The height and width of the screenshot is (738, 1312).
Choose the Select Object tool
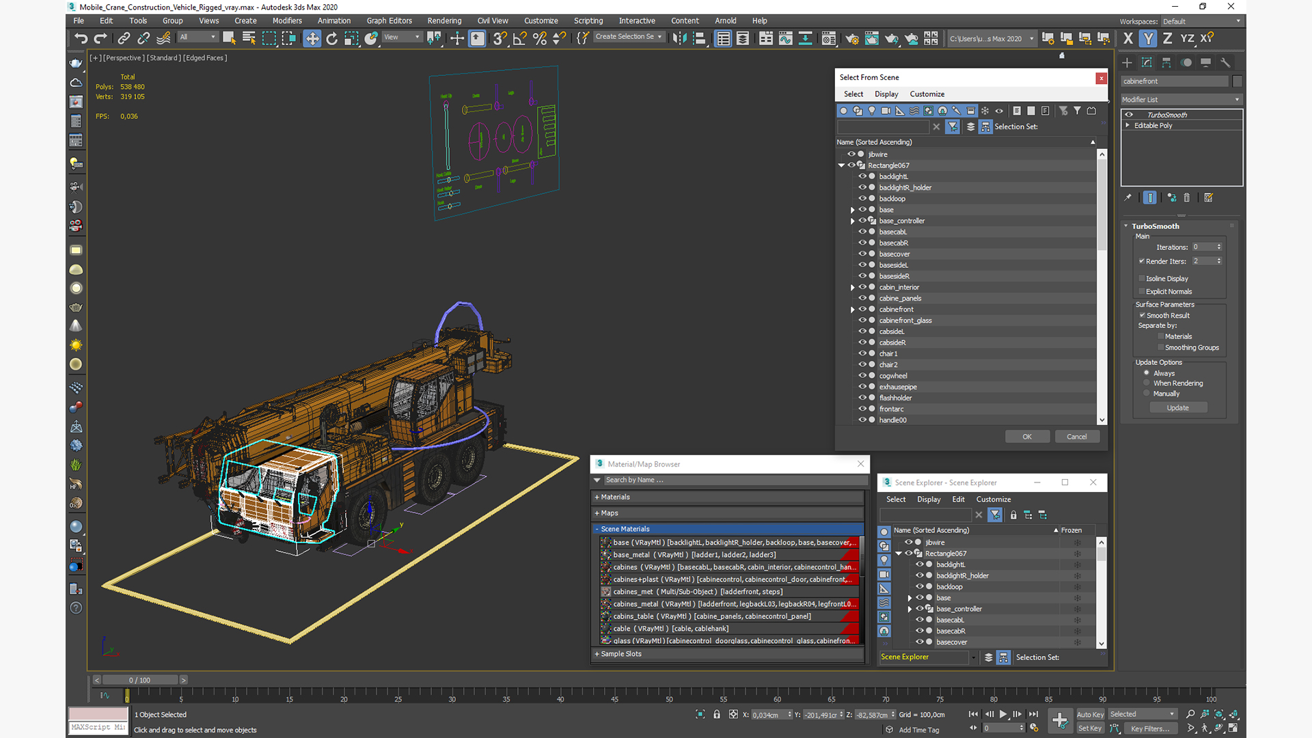pos(229,38)
